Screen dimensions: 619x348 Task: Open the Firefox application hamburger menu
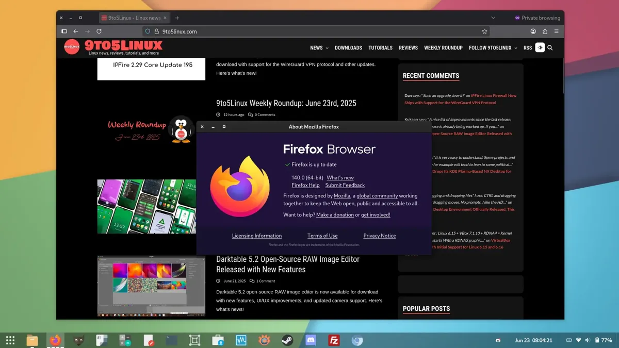pyautogui.click(x=557, y=31)
